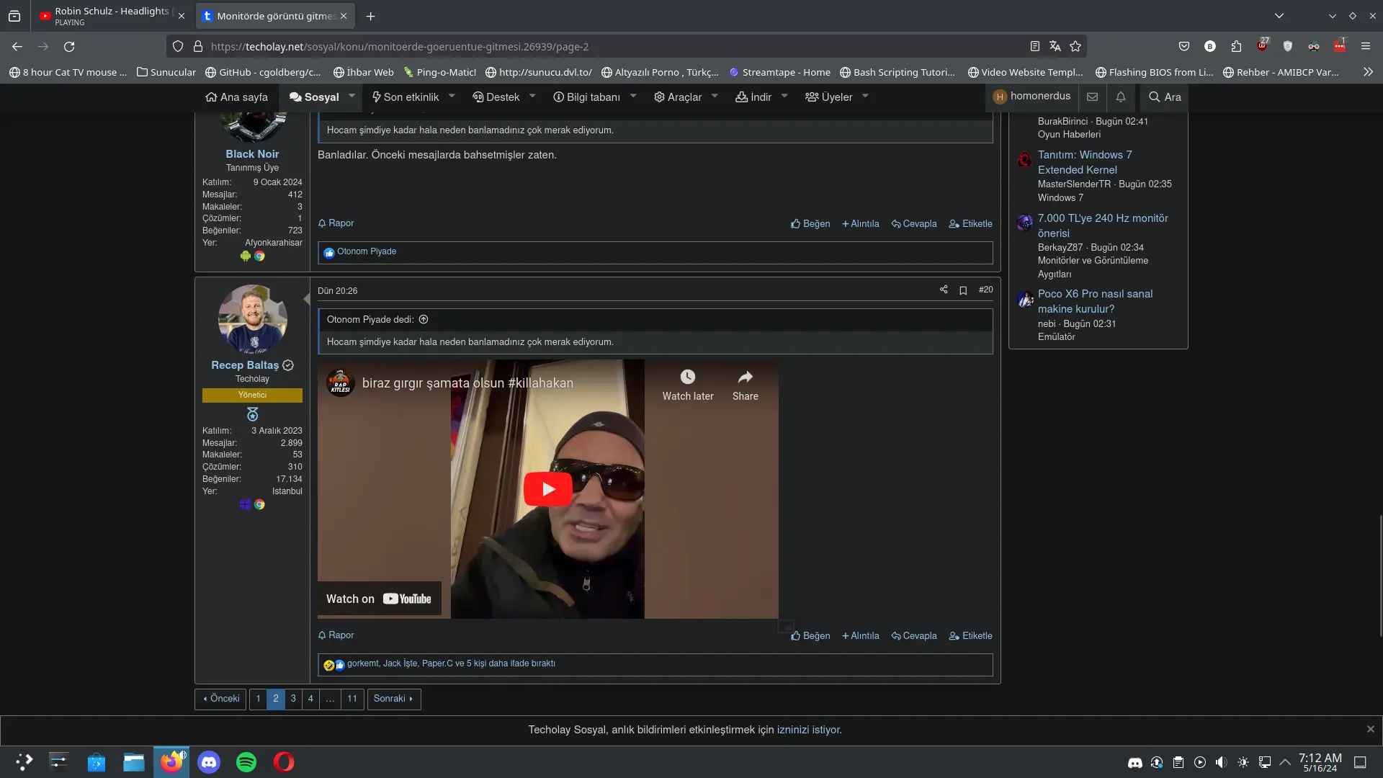The width and height of the screenshot is (1383, 778).
Task: Expand the Son etkinlik dropdown arrow
Action: point(452,96)
